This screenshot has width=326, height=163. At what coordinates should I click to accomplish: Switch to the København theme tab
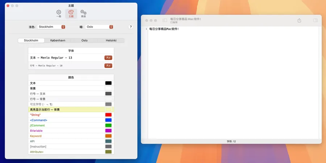58,40
